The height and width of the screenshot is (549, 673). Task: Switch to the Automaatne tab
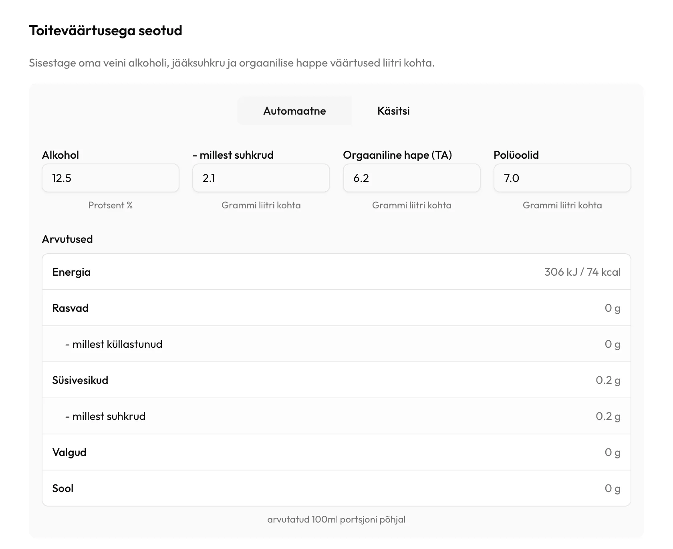click(294, 111)
